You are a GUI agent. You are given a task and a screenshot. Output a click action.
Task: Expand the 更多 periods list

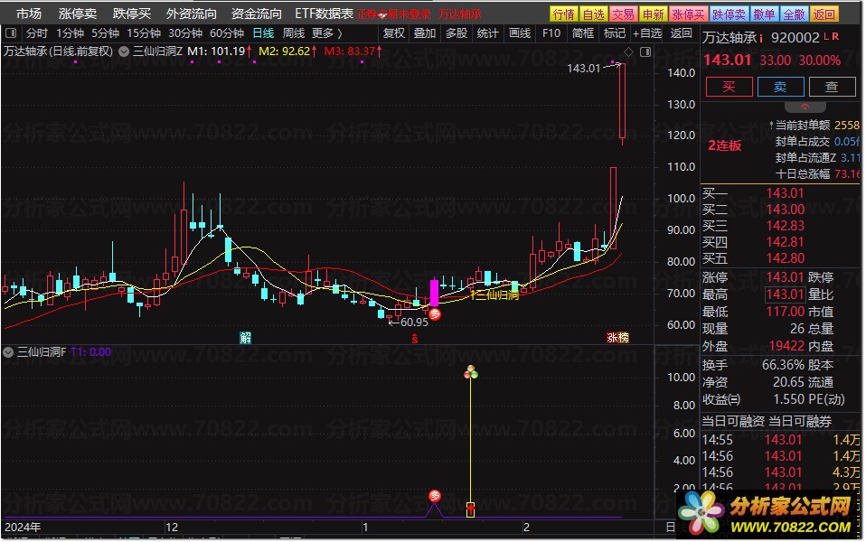(327, 33)
